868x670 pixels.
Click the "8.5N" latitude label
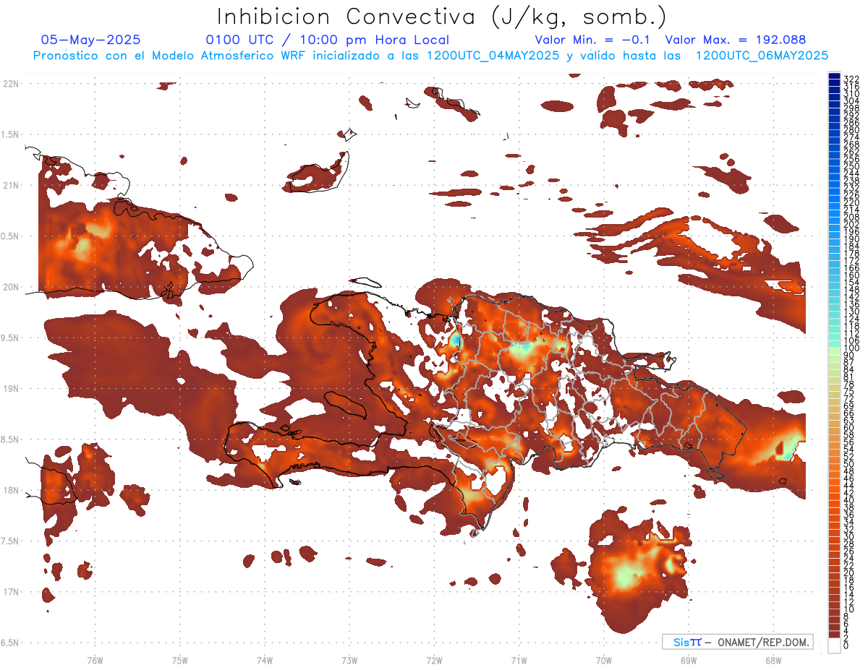[x=10, y=439]
